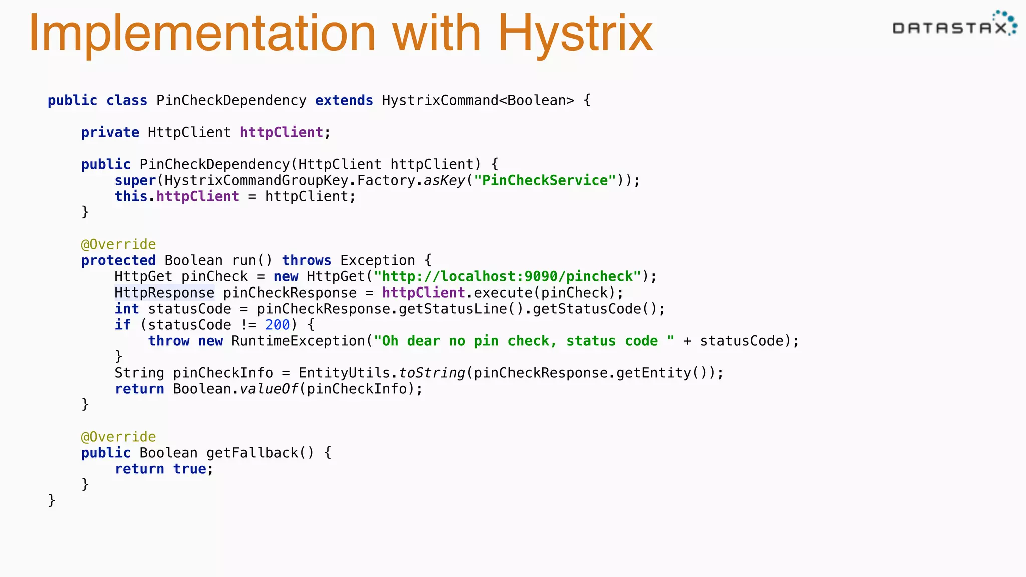Click the second @Override annotation above getFallback()
1026x577 pixels.
[x=118, y=437]
